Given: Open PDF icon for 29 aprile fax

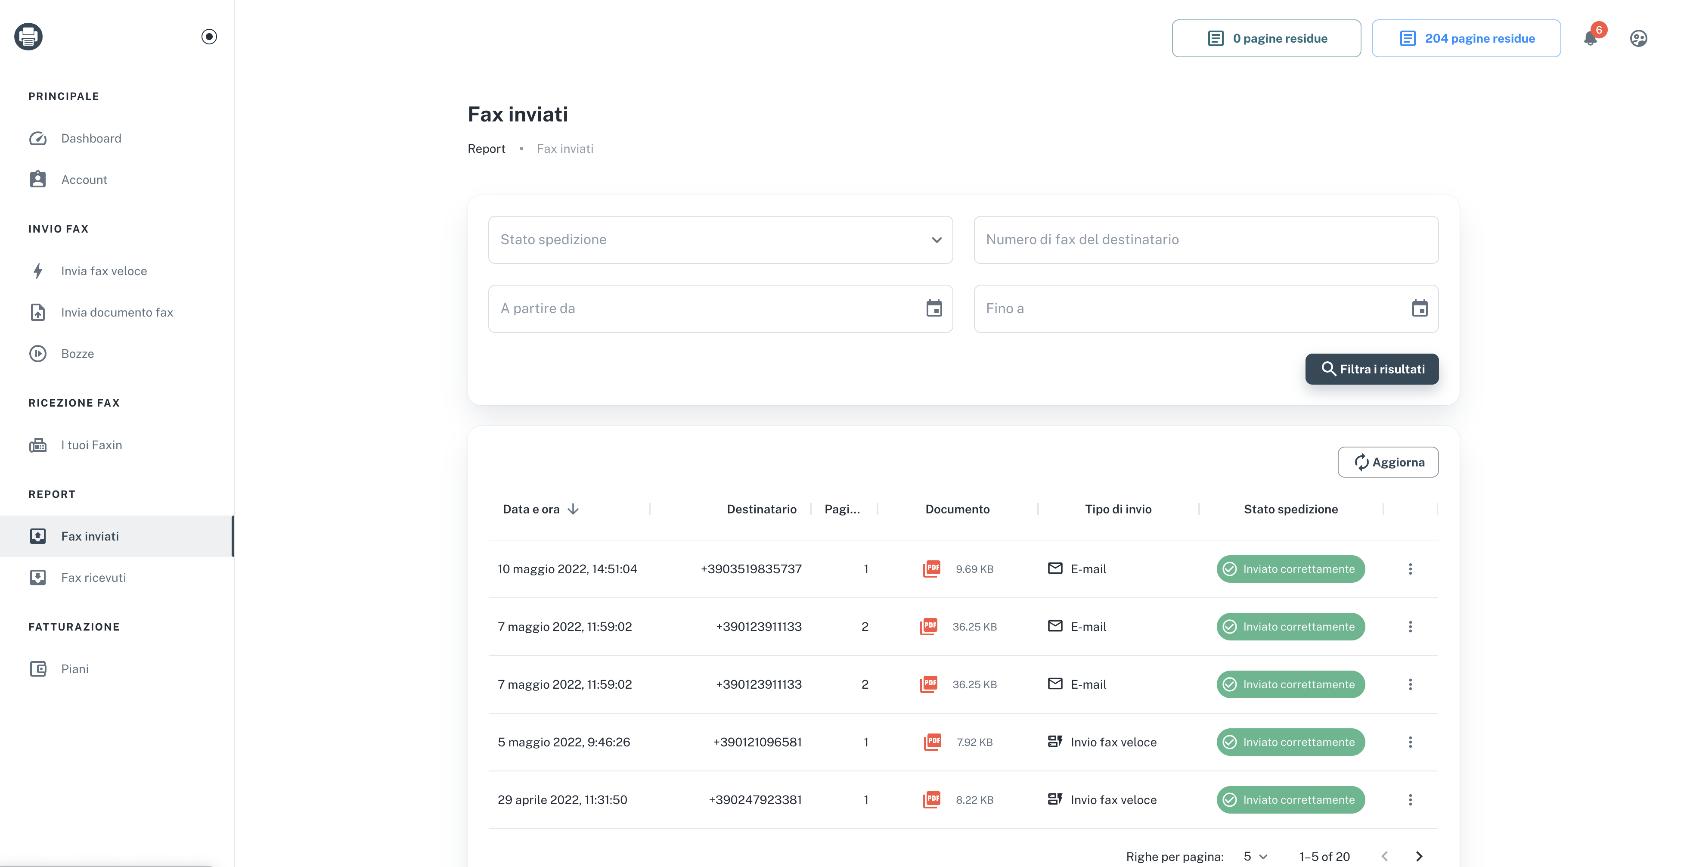Looking at the screenshot, I should coord(931,799).
